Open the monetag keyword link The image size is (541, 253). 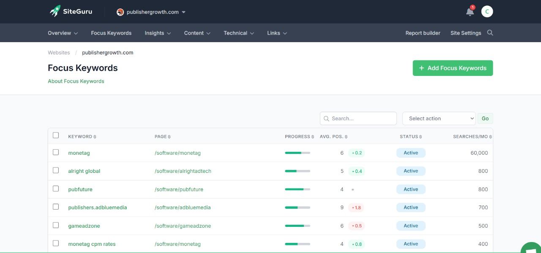click(79, 153)
